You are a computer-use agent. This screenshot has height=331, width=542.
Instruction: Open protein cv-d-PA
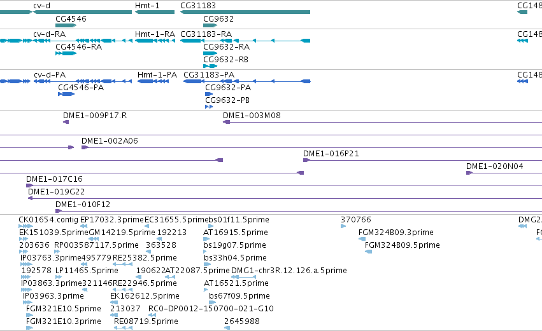pos(83,81)
